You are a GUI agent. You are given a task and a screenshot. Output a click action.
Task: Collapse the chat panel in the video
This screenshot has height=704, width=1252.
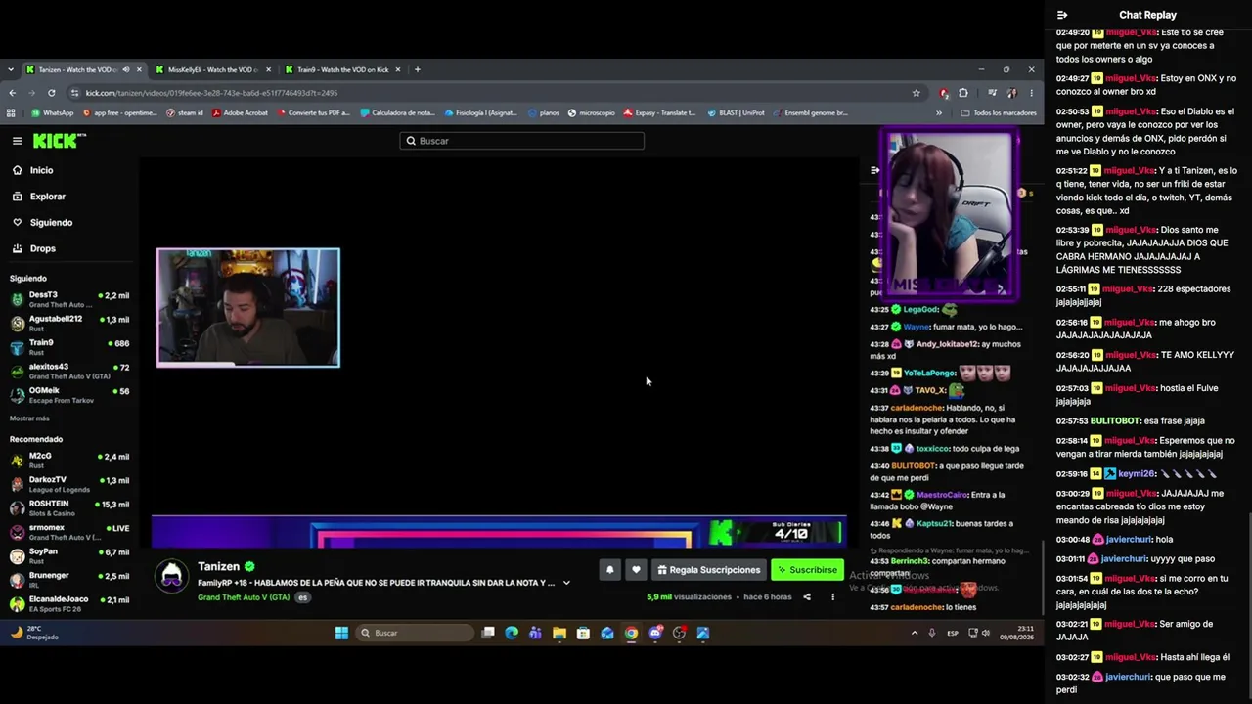pyautogui.click(x=875, y=170)
